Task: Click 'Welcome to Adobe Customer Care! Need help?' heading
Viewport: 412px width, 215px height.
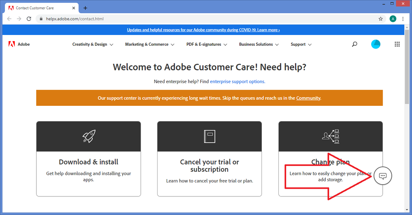Action: point(210,67)
